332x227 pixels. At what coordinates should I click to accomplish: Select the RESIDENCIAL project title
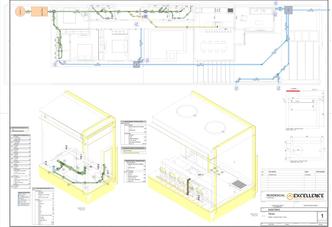[275, 195]
